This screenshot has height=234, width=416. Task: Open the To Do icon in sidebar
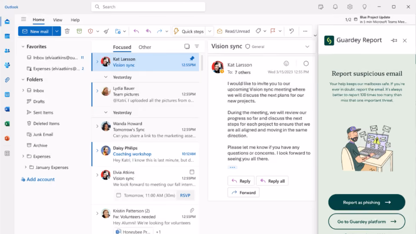[7, 94]
